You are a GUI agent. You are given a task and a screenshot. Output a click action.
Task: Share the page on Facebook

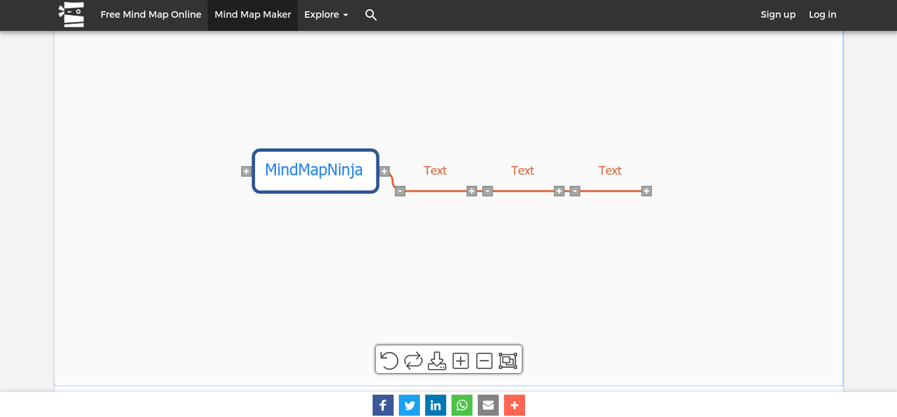point(383,405)
